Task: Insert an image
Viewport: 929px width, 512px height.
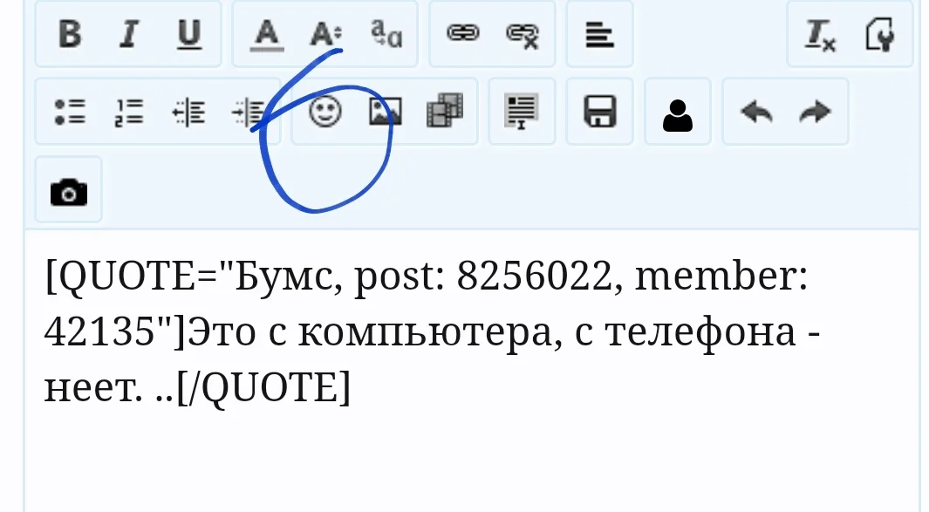Action: [x=385, y=112]
